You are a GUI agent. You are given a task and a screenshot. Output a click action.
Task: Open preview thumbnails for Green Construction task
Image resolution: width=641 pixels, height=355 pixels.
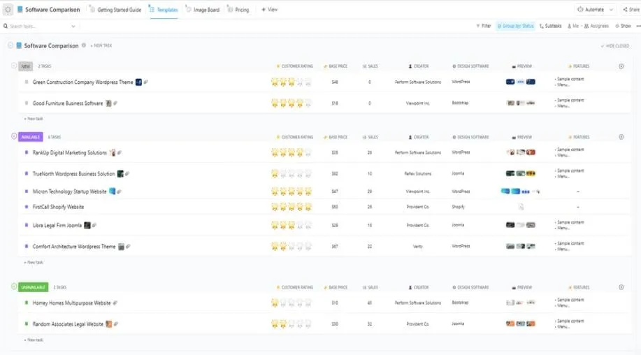coord(521,82)
